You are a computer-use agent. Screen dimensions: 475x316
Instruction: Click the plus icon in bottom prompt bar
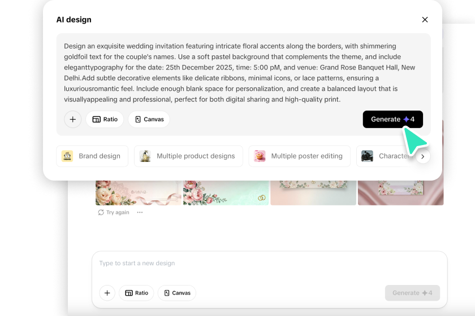pyautogui.click(x=107, y=293)
